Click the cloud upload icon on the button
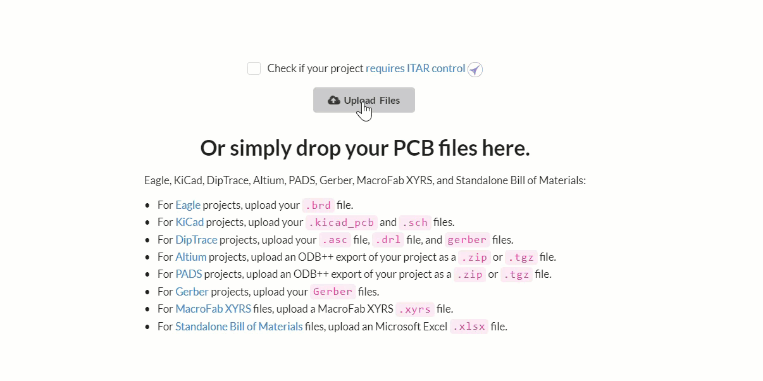The image size is (763, 381). [334, 99]
